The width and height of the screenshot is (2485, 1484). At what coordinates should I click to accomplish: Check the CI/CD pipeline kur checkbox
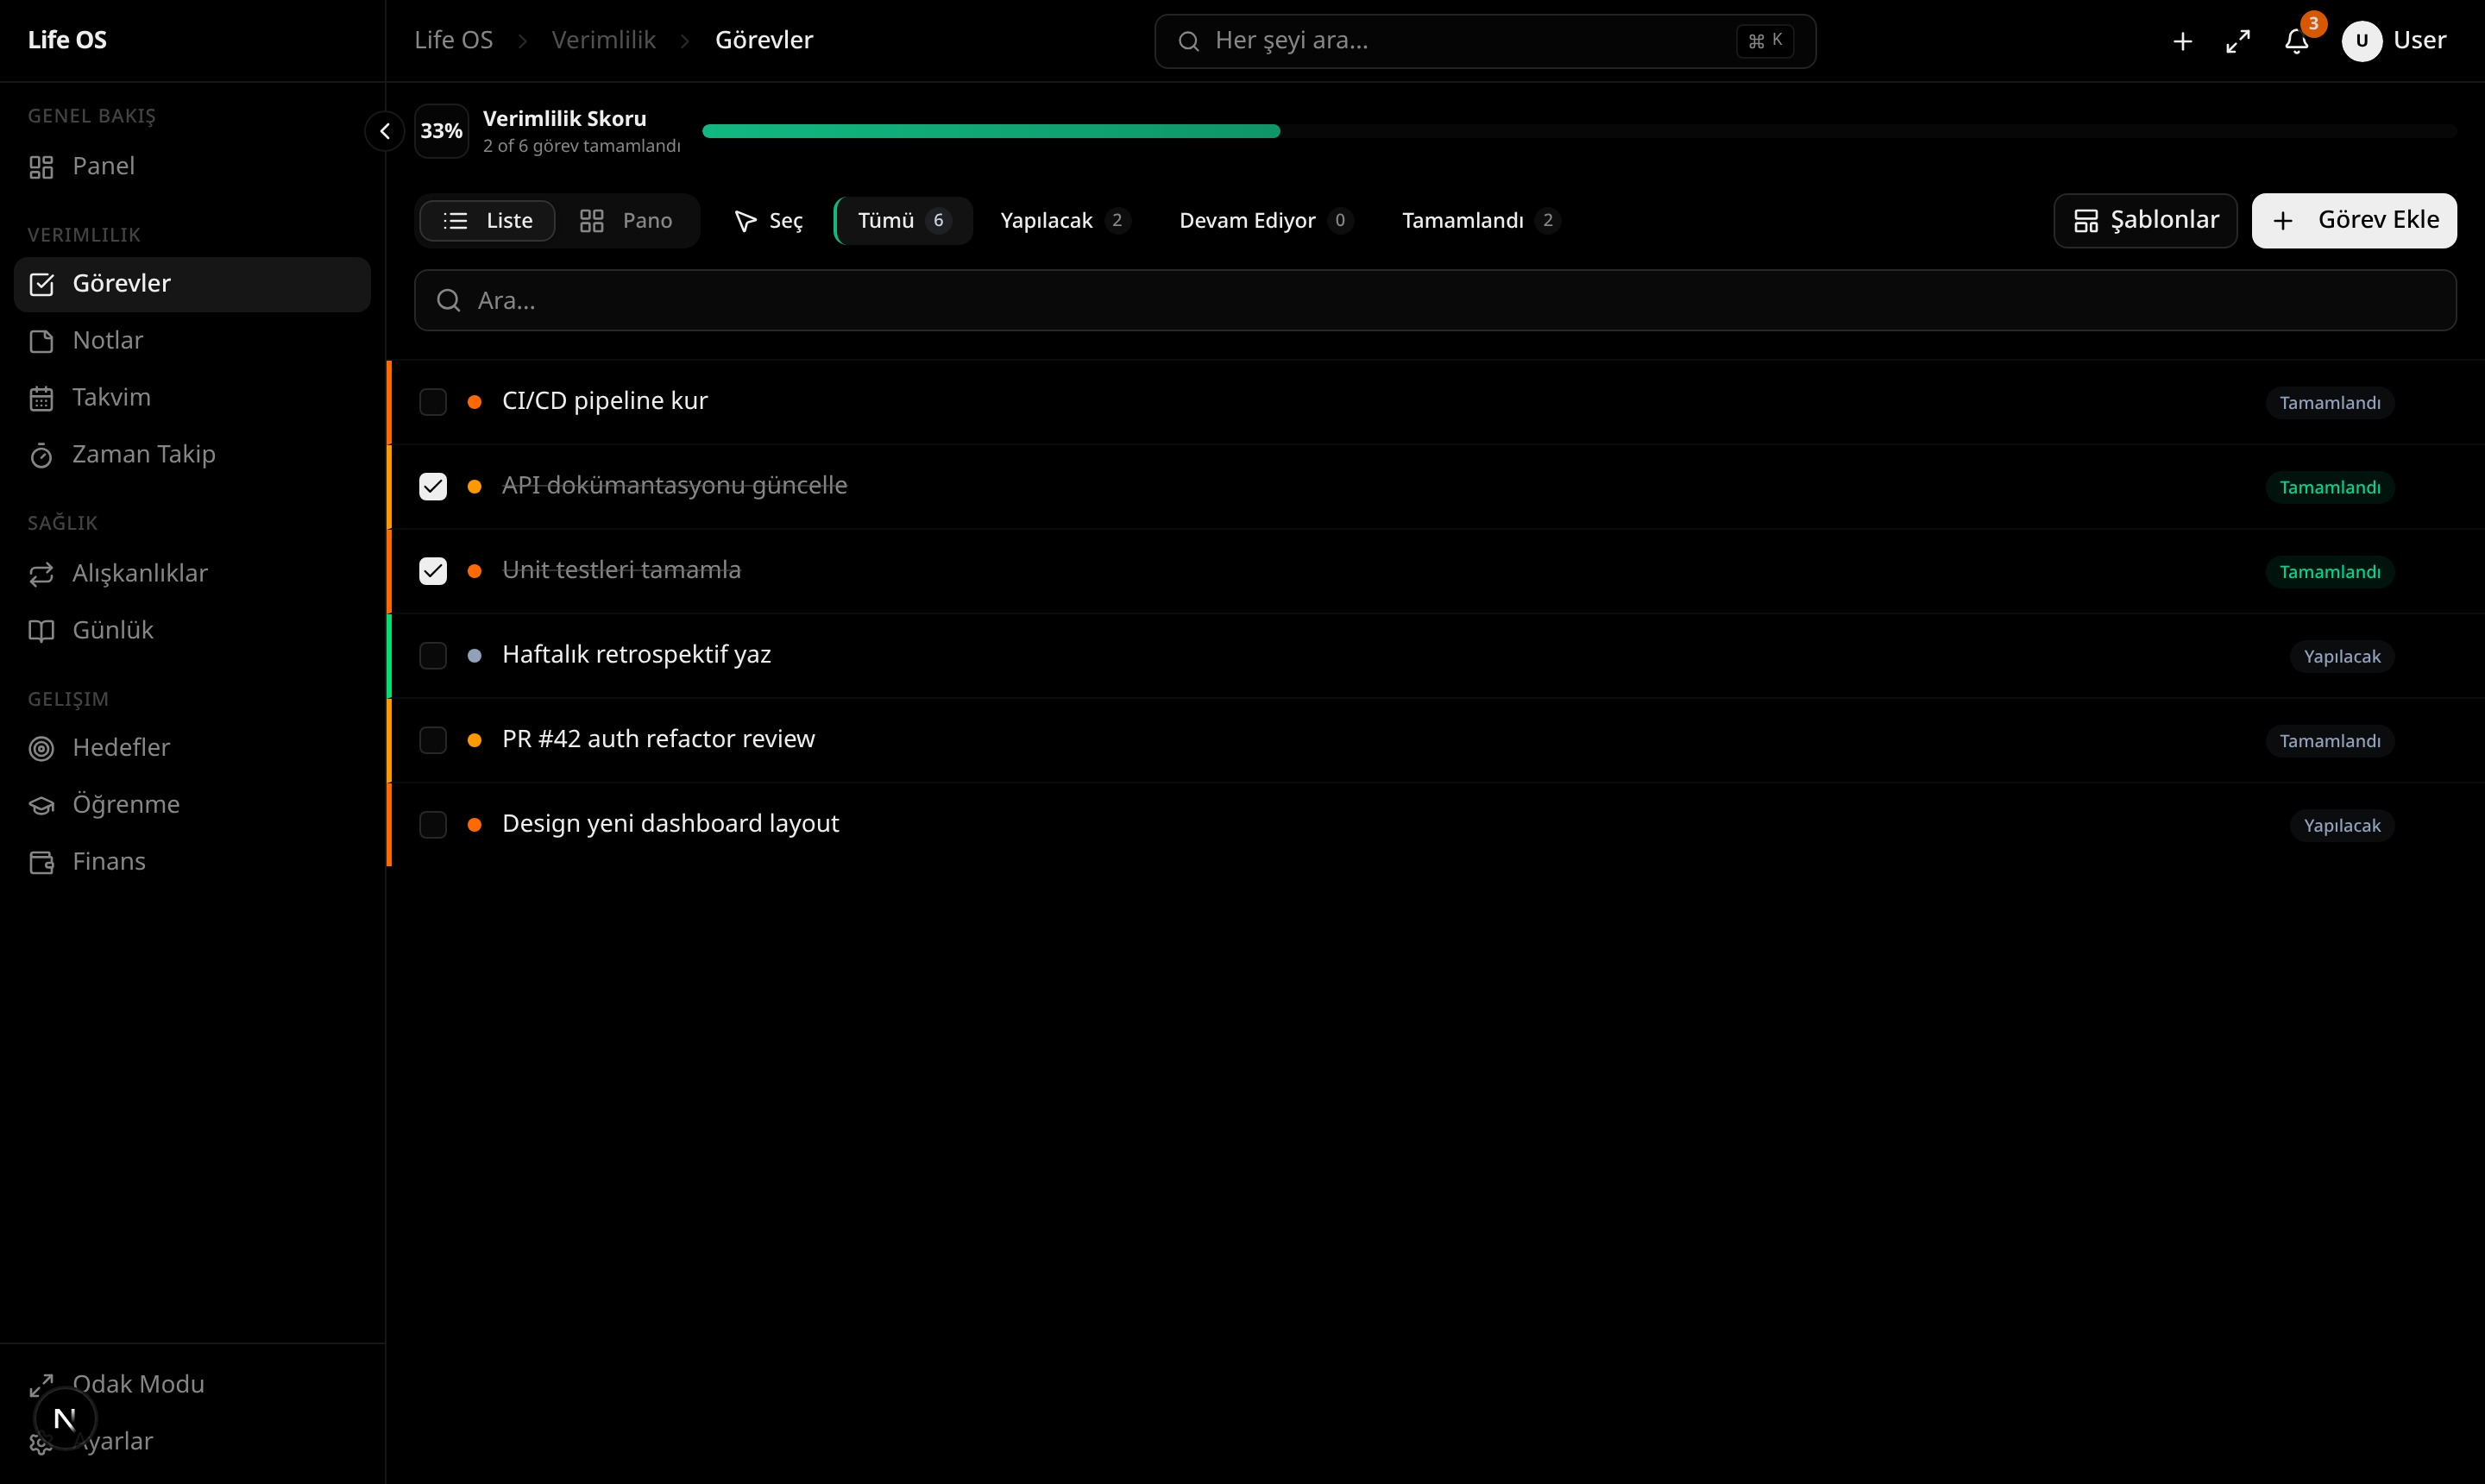[x=433, y=402]
